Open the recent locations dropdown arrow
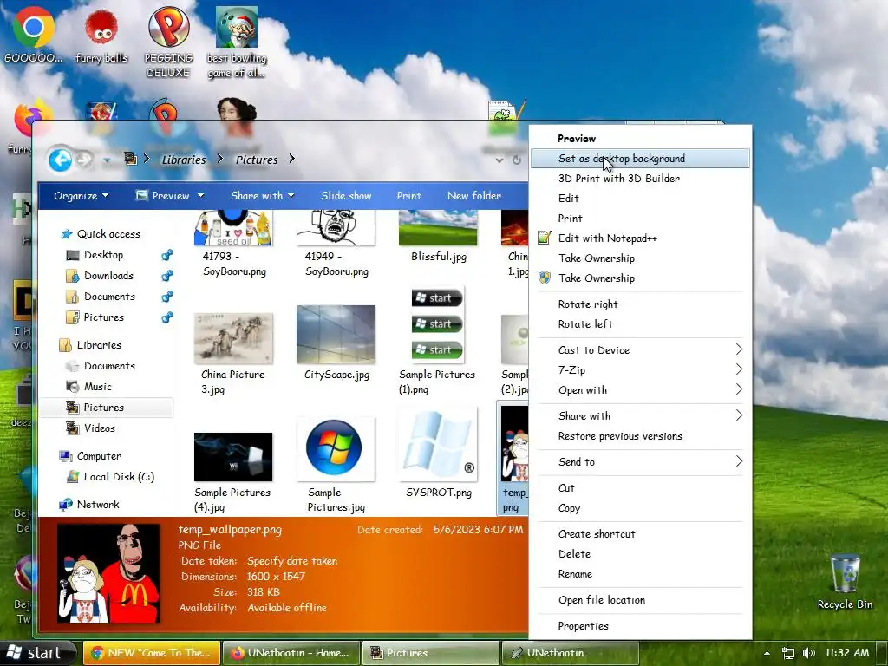Viewport: 888px width, 666px height. (x=107, y=160)
